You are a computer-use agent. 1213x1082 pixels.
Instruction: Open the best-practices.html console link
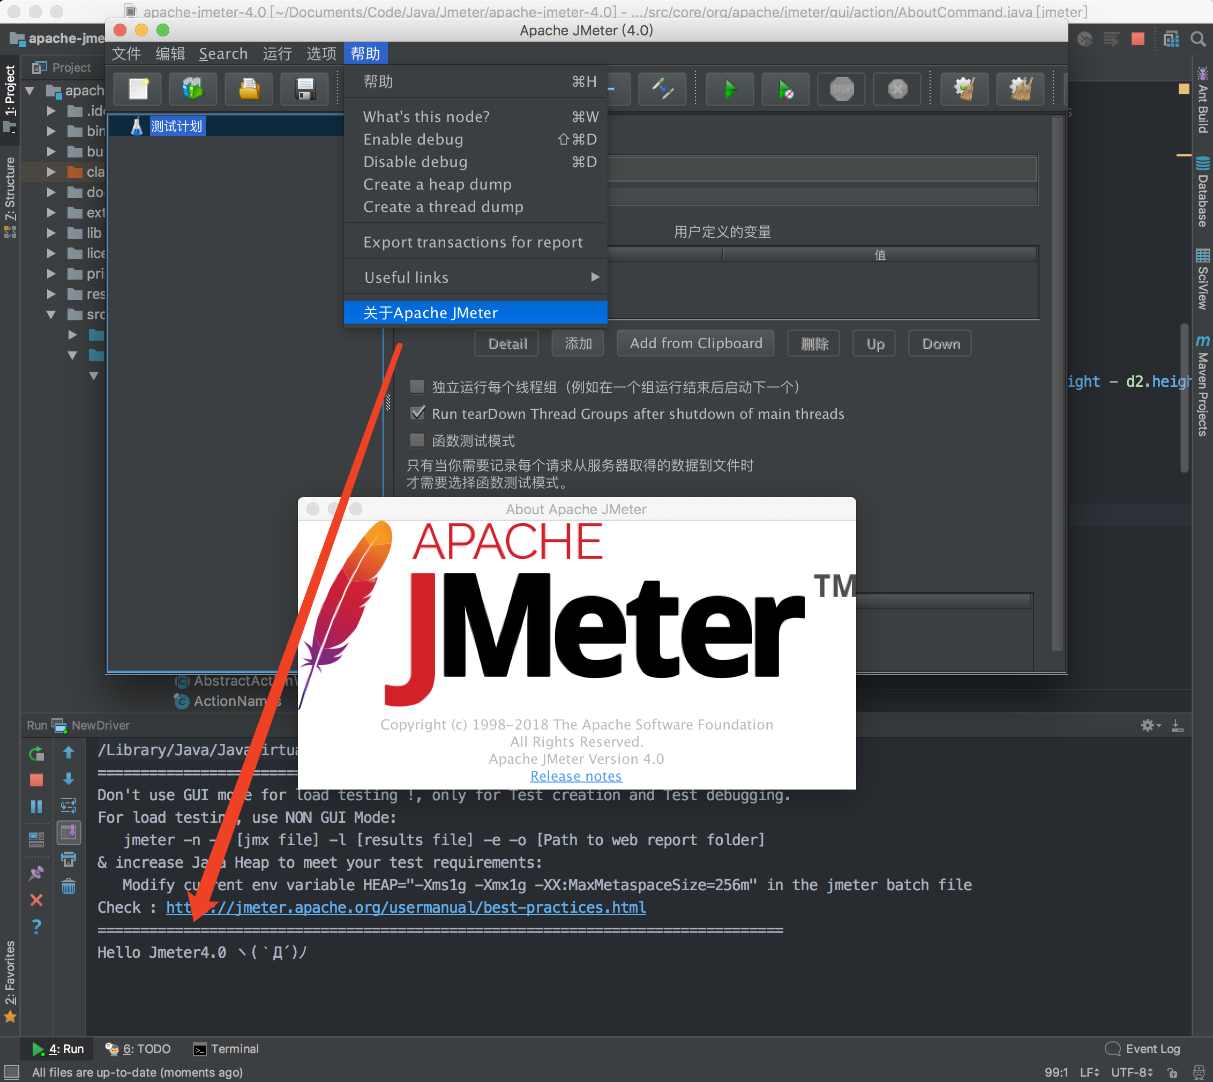pos(406,907)
